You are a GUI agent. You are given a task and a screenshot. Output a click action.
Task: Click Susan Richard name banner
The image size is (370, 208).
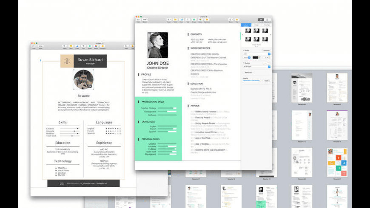click(x=90, y=61)
